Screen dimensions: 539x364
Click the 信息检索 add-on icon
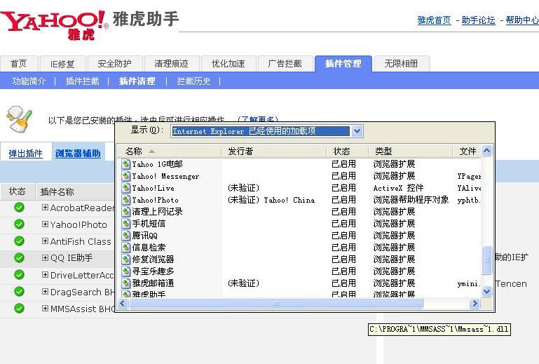click(x=125, y=248)
